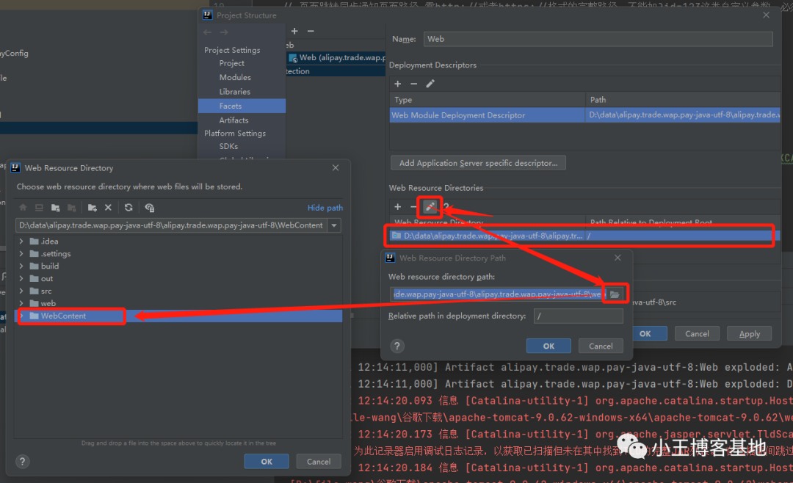This screenshot has height=483, width=793.
Task: Expand the .idea folder in the tree
Action: tap(22, 241)
